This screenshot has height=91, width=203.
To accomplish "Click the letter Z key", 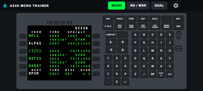I will coord(136,74).
